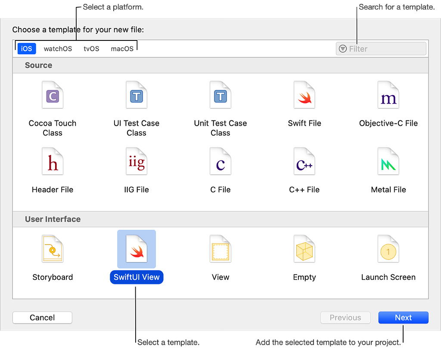Pick the Storyboard template icon
Viewport: 441px width, 349px height.
(x=53, y=249)
